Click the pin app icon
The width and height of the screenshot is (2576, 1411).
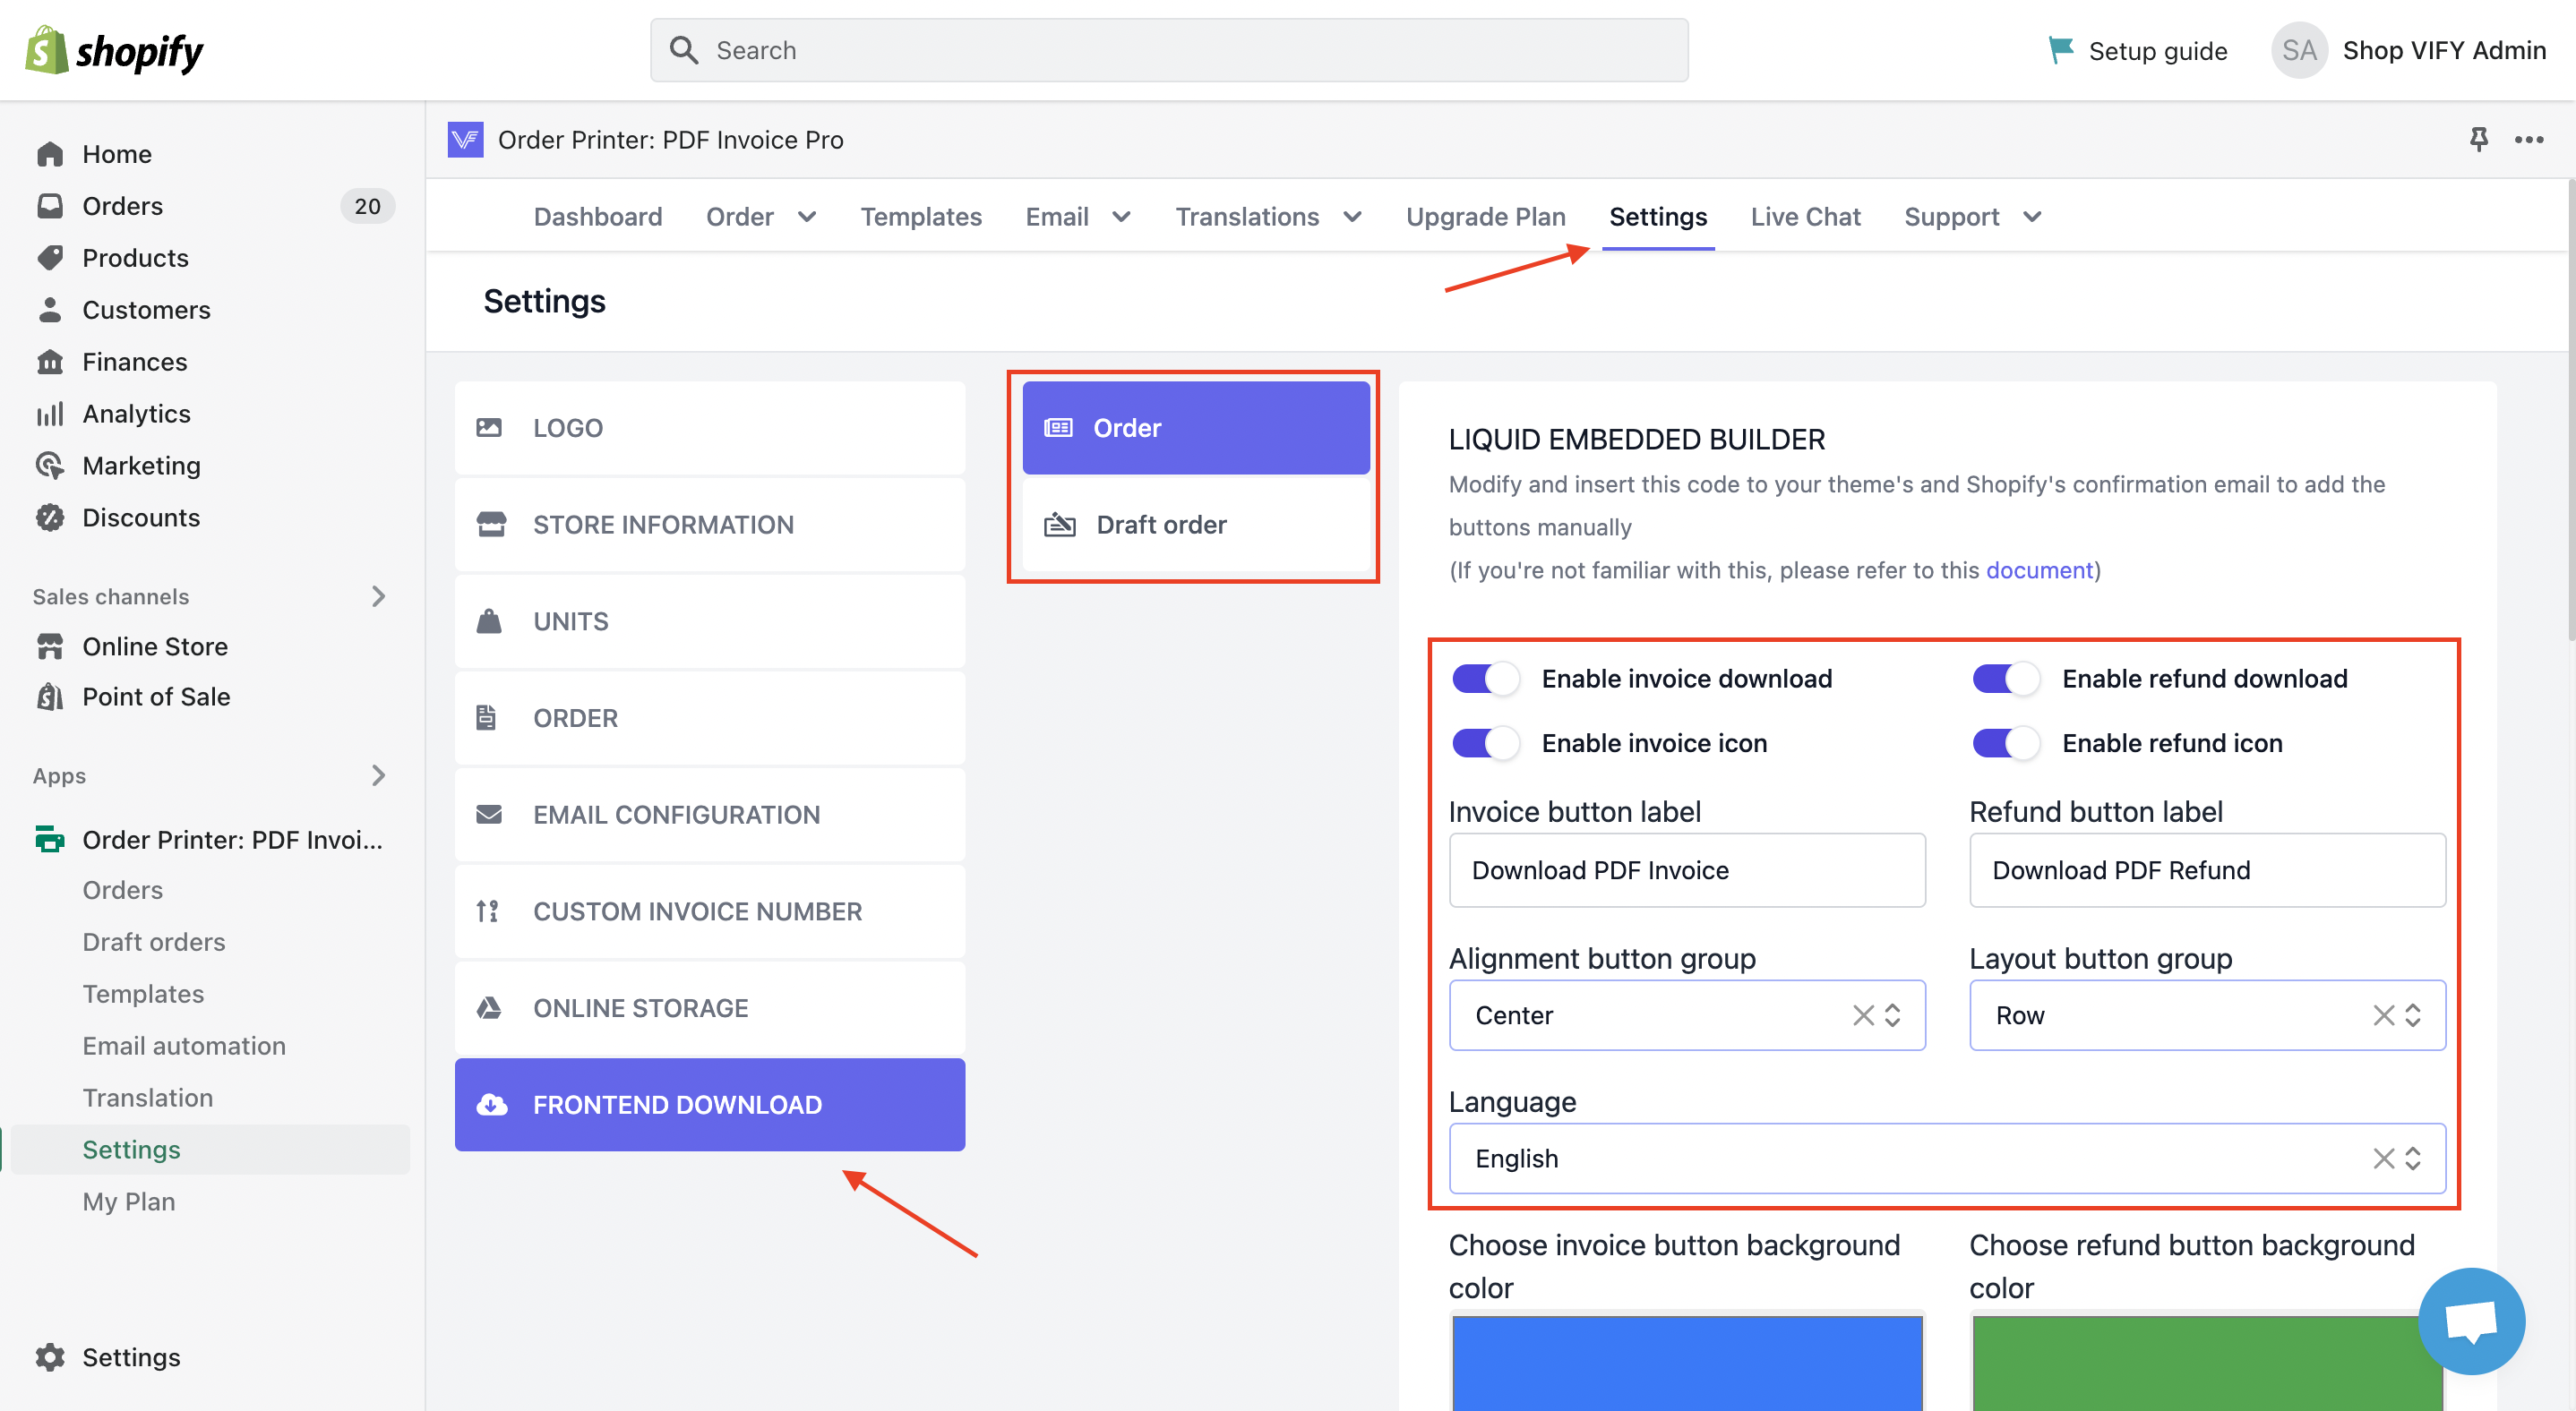[2478, 139]
